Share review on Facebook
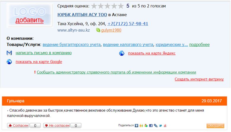The width and height of the screenshot is (231, 132). click(x=151, y=126)
